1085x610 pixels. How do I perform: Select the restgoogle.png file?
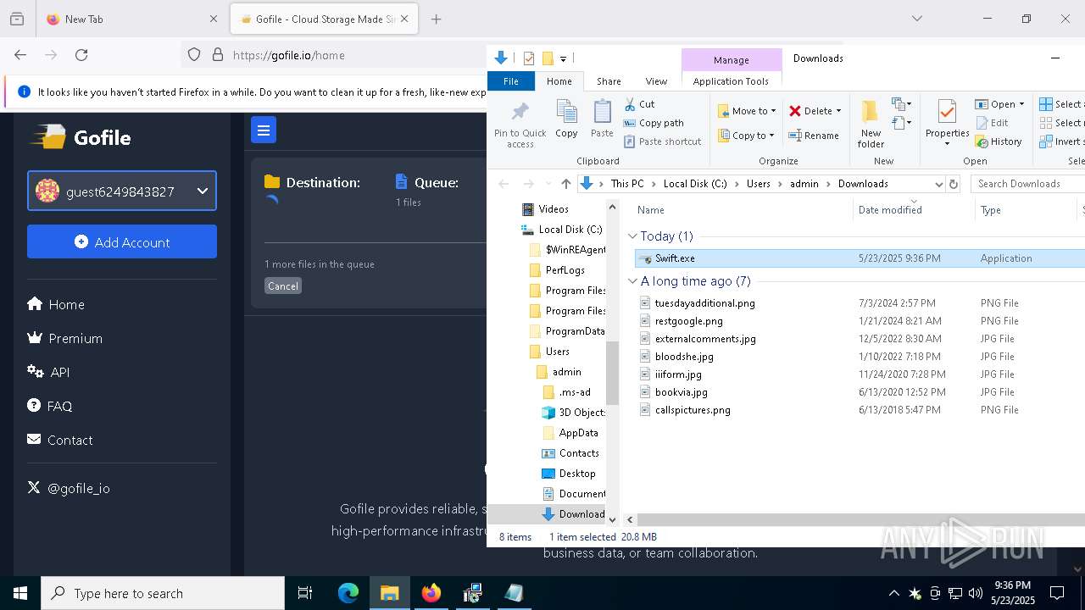click(x=688, y=321)
